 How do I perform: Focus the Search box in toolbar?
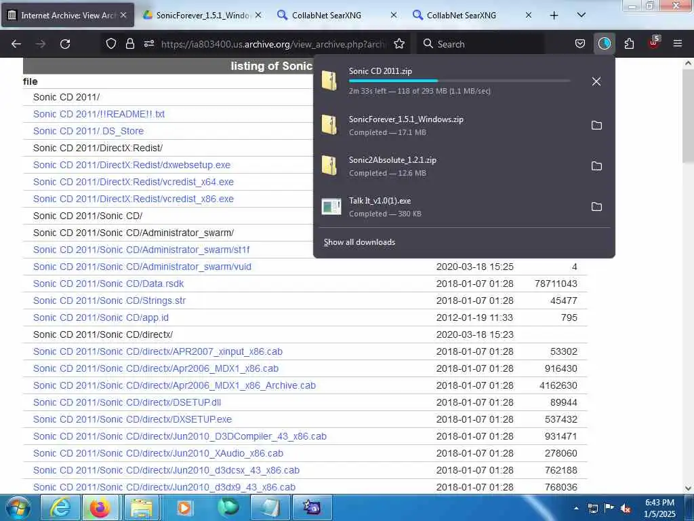click(481, 44)
